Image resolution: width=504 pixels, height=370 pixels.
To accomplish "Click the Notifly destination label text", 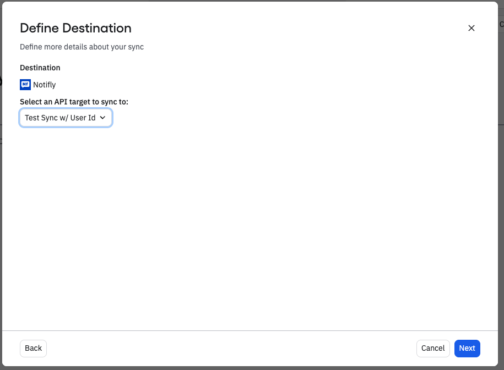I will pyautogui.click(x=44, y=84).
